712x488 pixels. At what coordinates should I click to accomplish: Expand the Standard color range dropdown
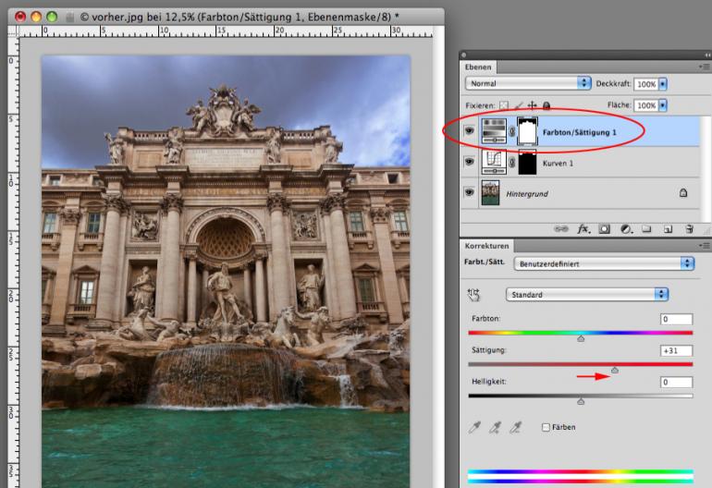coord(587,294)
